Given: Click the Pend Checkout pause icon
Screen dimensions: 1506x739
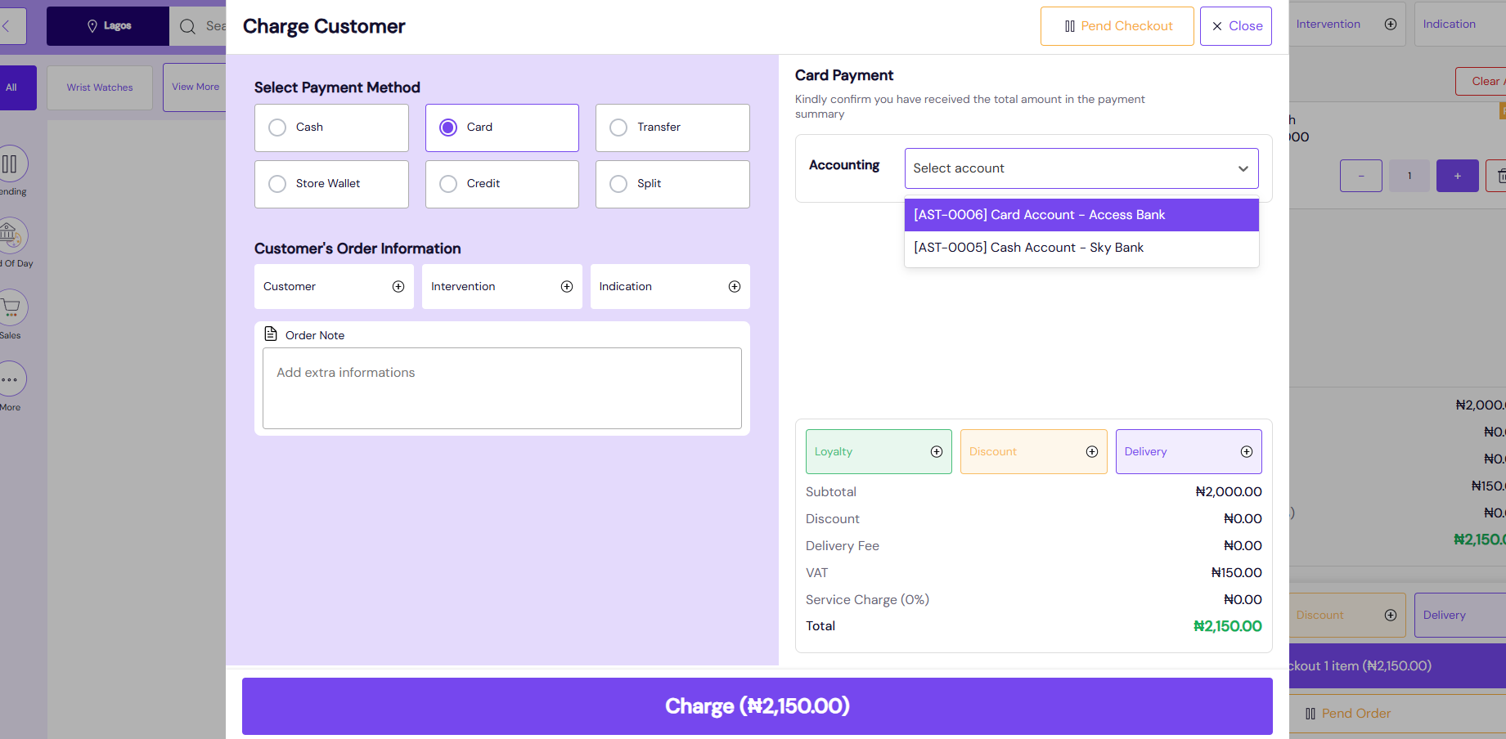Looking at the screenshot, I should [x=1070, y=26].
